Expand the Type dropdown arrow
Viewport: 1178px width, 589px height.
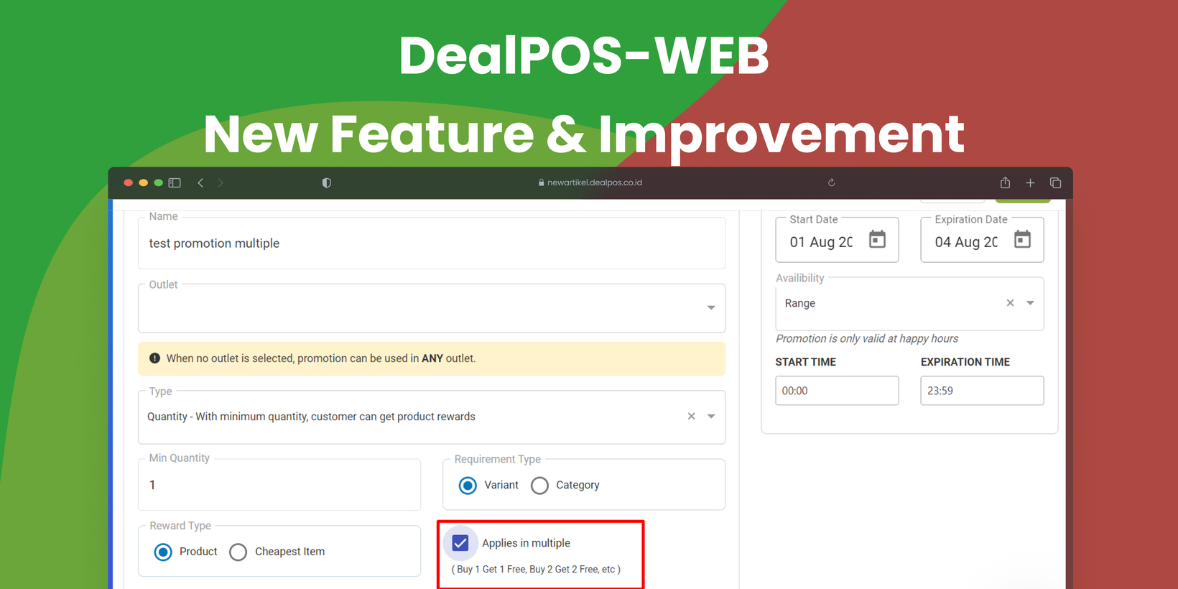coord(711,417)
